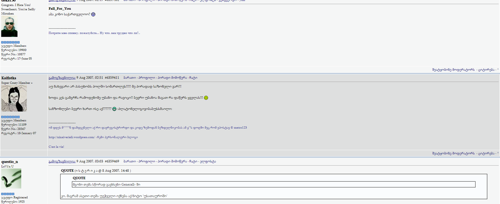The height and width of the screenshot is (204, 500).
Task: Click first poster's blue rank pips bar
Action: pos(11,42)
